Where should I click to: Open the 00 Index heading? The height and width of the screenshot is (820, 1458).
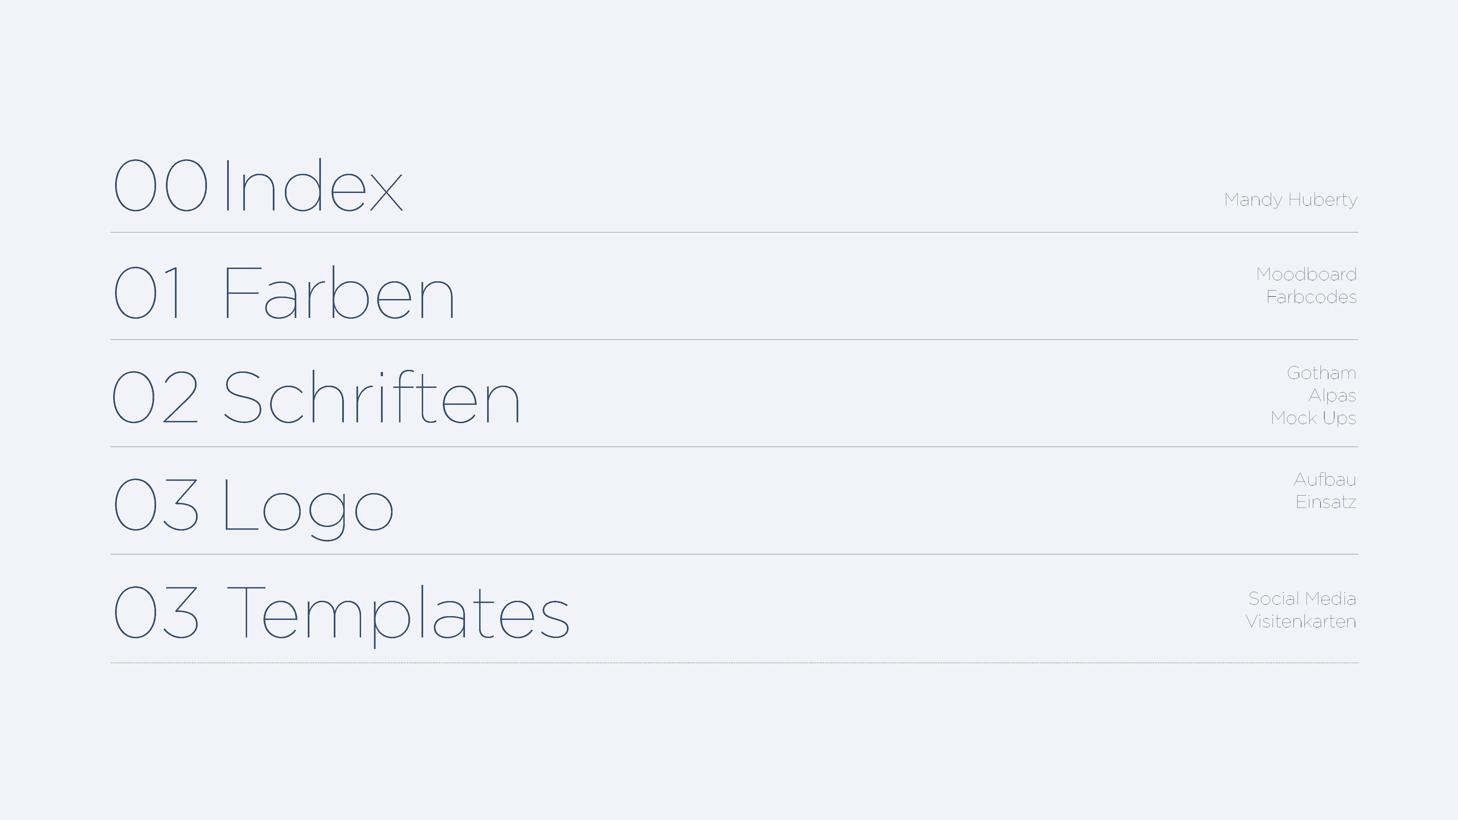click(x=258, y=185)
